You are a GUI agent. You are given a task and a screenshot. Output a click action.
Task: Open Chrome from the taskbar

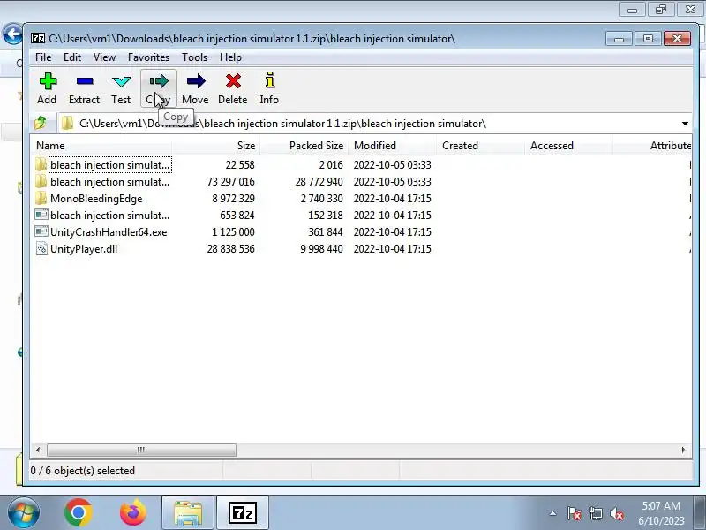(79, 512)
